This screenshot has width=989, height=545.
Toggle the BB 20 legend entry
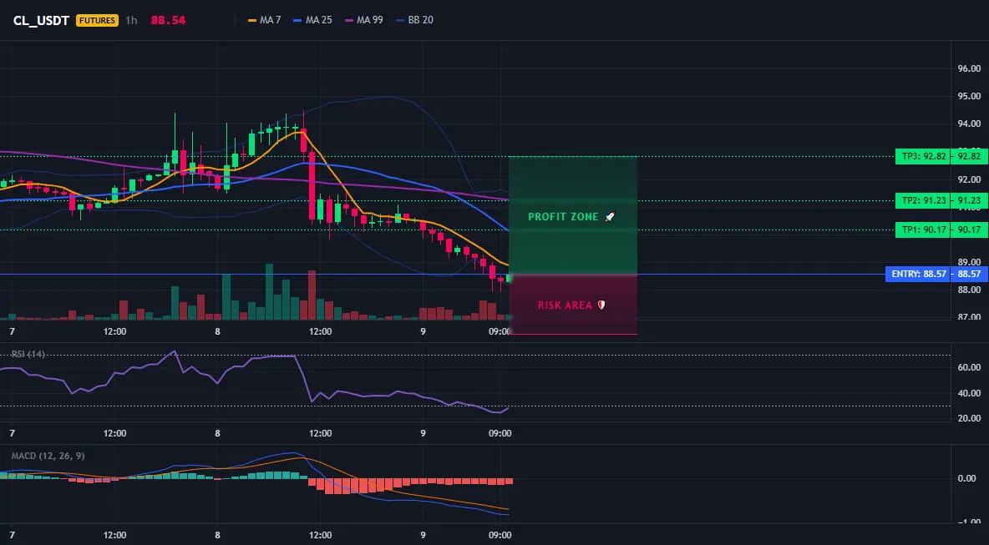coord(415,20)
